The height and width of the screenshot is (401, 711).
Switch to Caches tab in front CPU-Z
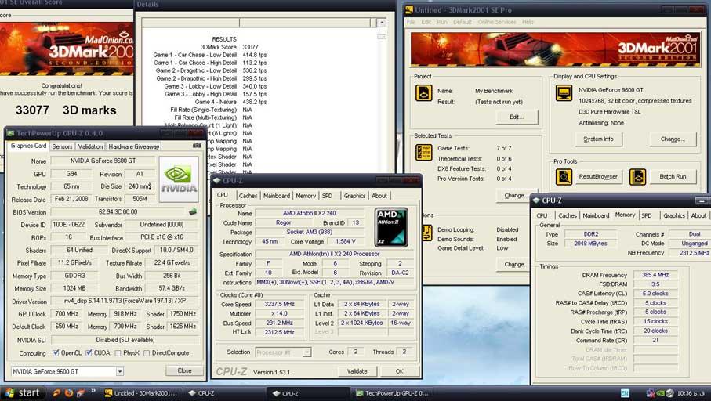click(x=248, y=196)
